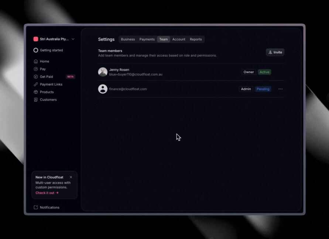Click the Active status badge
The height and width of the screenshot is (239, 329).
(264, 72)
